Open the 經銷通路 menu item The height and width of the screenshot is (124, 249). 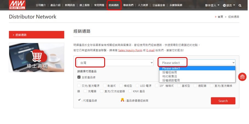coord(114,5)
